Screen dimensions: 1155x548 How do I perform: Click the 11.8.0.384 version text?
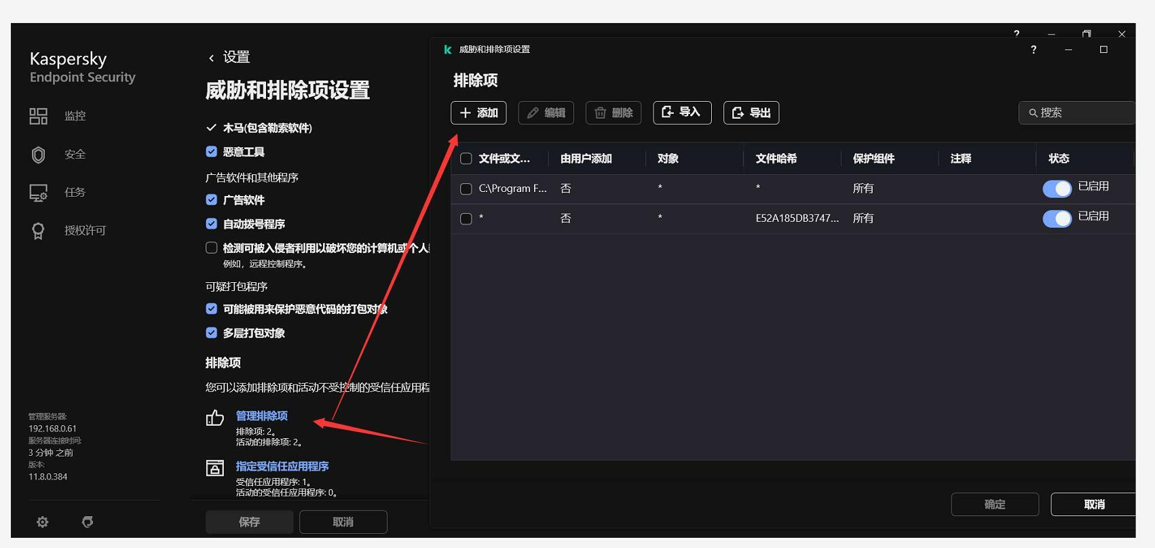(48, 477)
